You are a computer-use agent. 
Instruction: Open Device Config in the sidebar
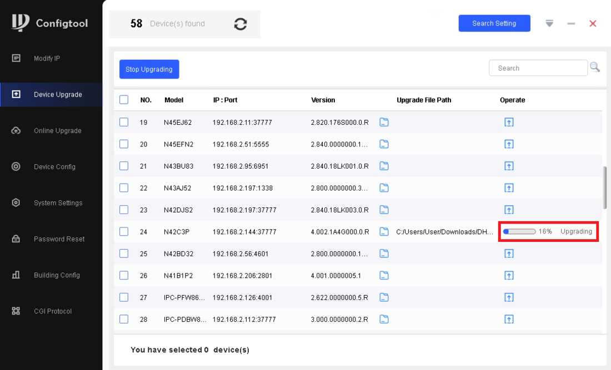[54, 167]
